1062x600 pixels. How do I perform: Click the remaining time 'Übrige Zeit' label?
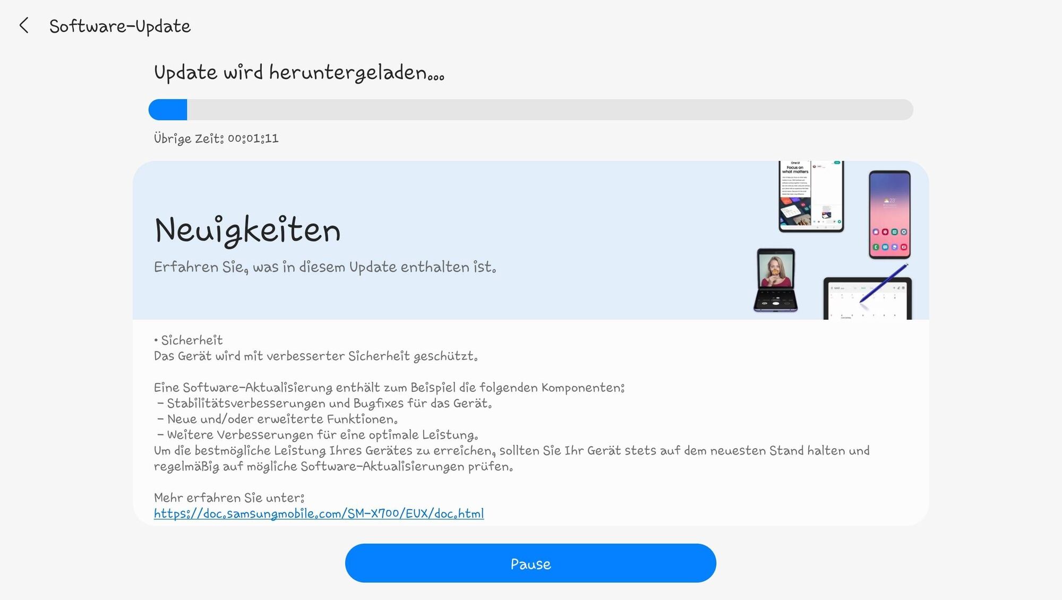216,139
